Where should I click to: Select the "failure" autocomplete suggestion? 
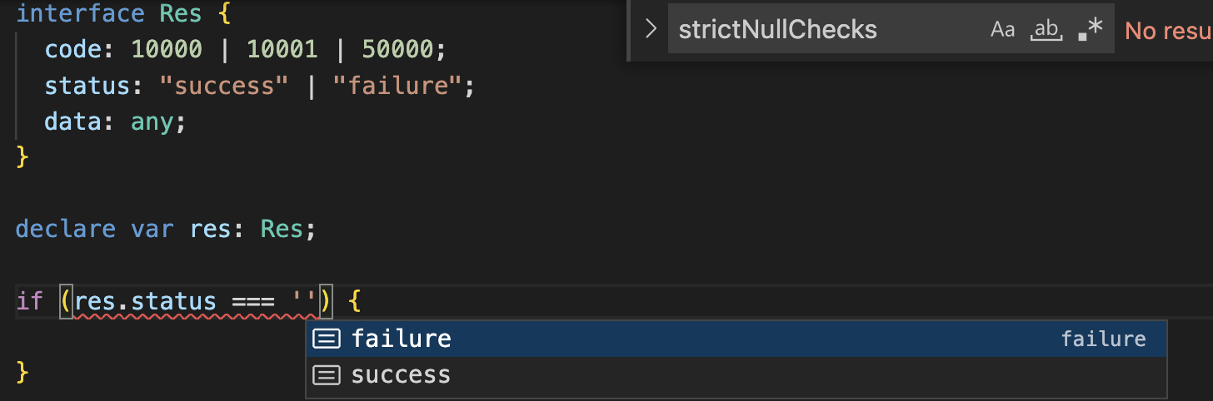click(402, 339)
